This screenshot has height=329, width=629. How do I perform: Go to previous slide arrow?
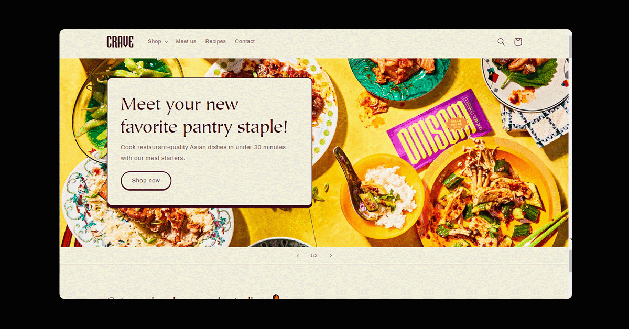(x=298, y=256)
